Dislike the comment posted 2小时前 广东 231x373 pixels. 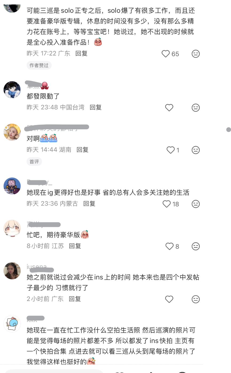click(x=196, y=299)
